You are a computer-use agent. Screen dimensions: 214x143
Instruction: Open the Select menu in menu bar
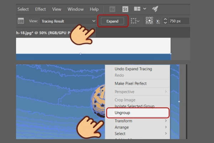[23, 9]
